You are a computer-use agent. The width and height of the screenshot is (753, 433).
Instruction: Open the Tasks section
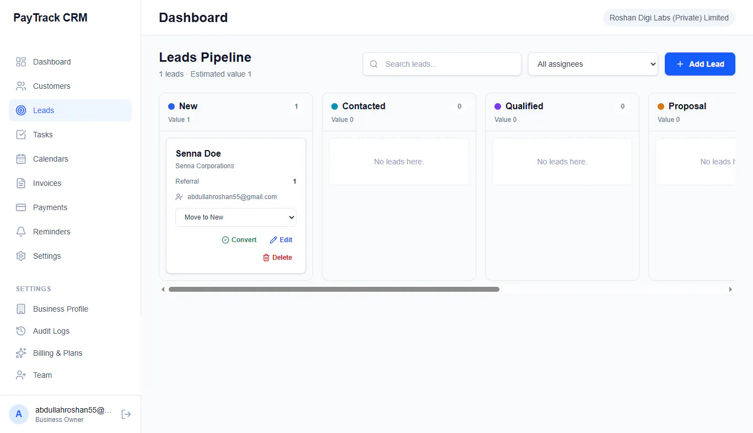tap(70, 135)
